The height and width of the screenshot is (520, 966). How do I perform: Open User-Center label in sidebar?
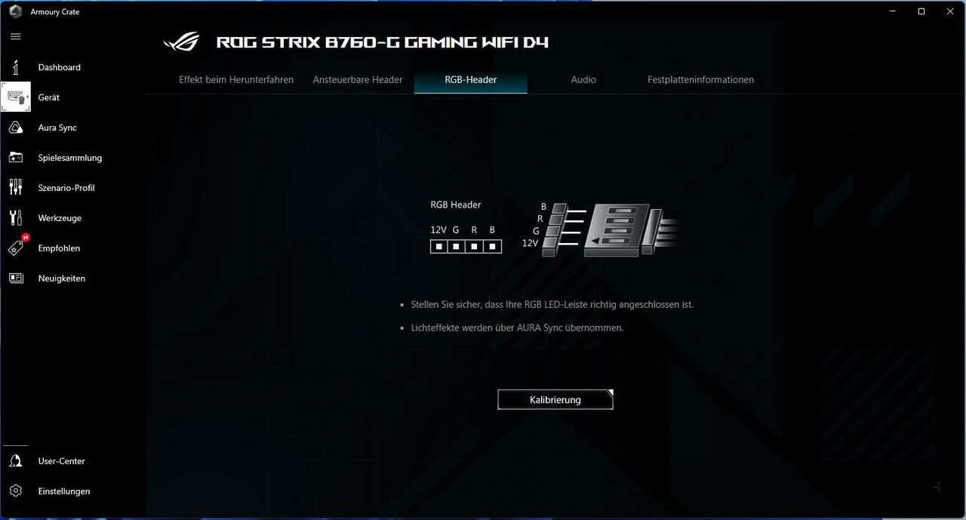pos(62,461)
